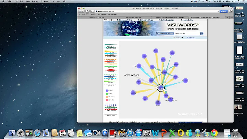This screenshot has height=139, width=247.
Task: Open the Help menu in menu bar
Action: tap(64, 1)
